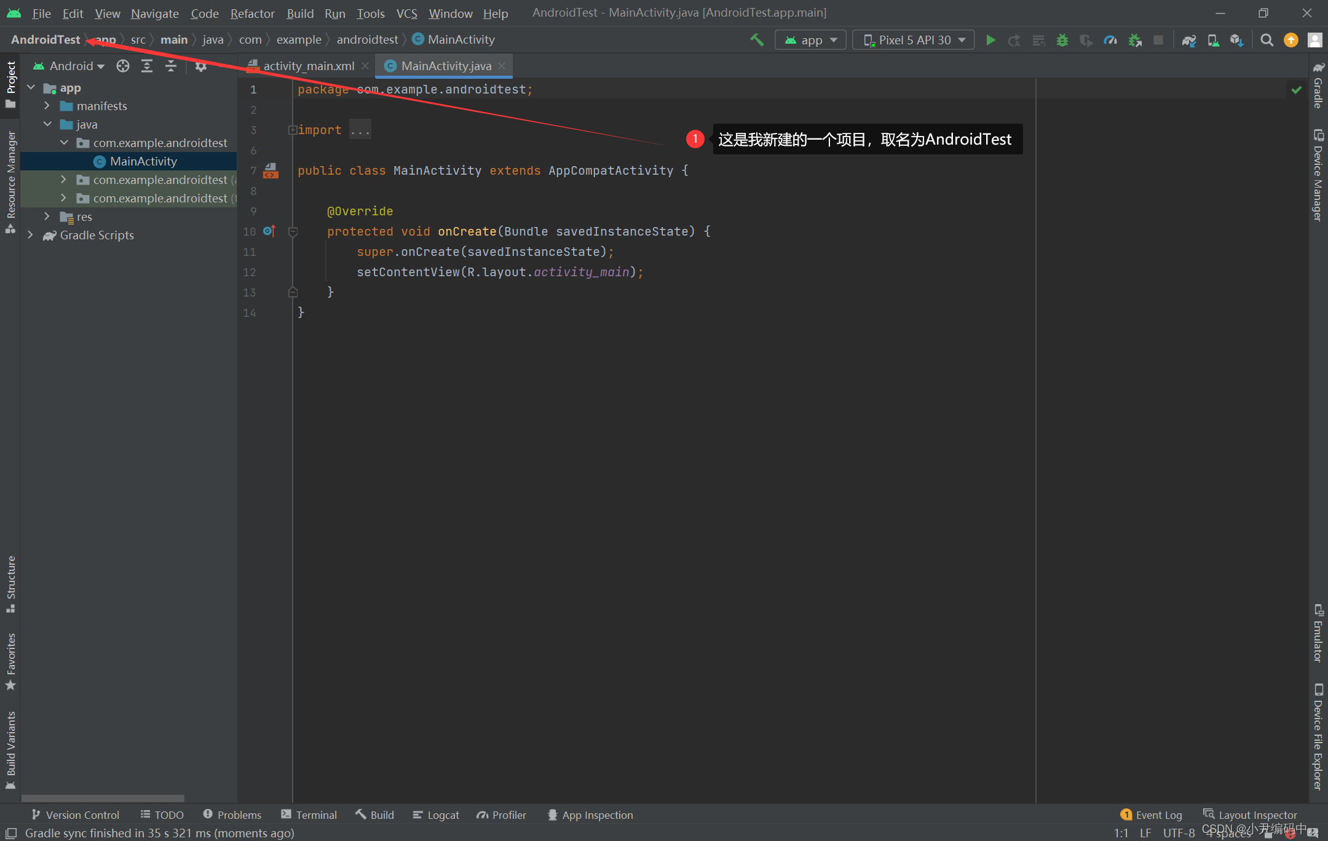Toggle the Favorites tool window
Viewport: 1328px width, 841px height.
[x=10, y=662]
